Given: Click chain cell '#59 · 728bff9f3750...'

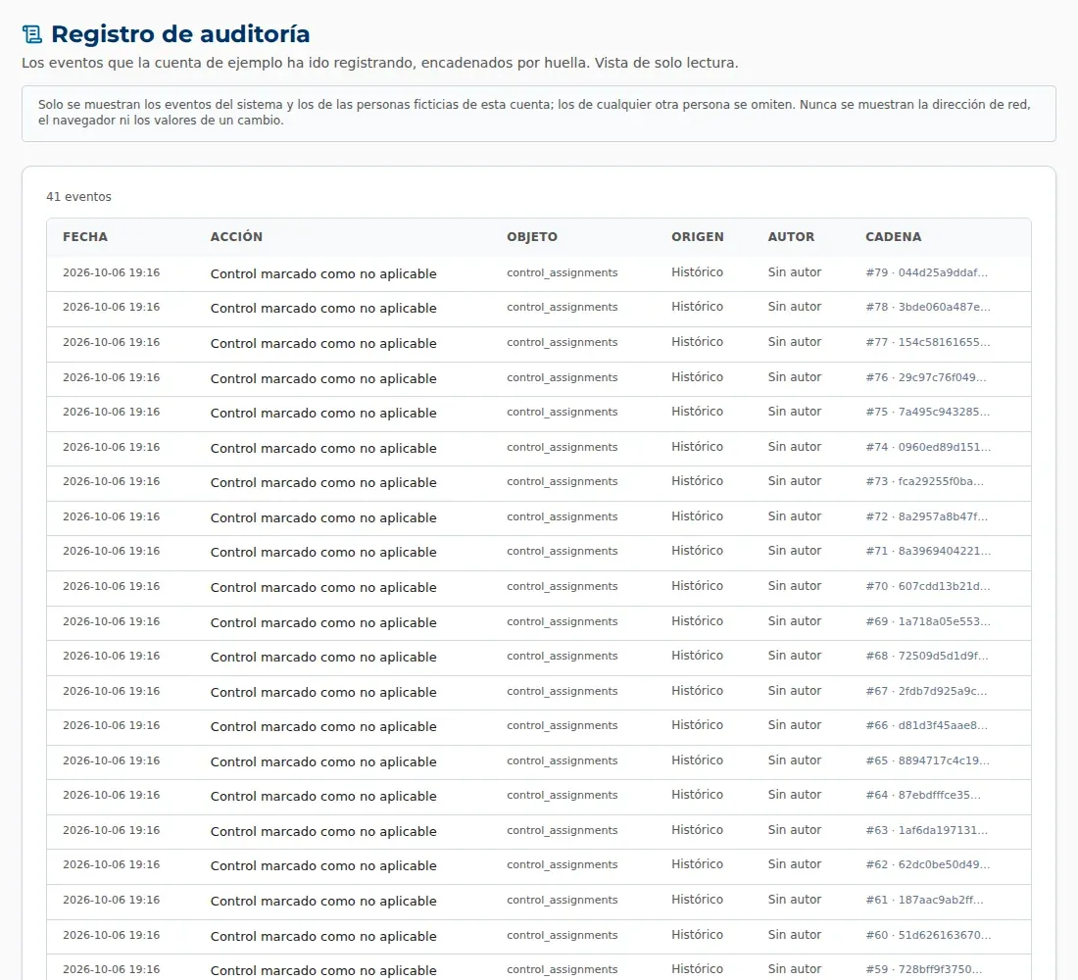Looking at the screenshot, I should [924, 969].
